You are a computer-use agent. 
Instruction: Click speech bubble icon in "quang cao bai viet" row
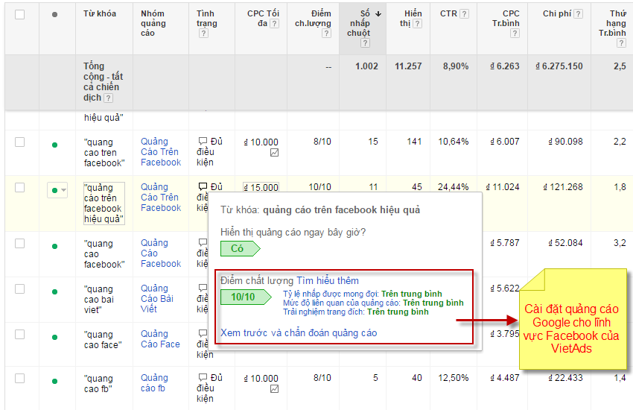click(203, 288)
